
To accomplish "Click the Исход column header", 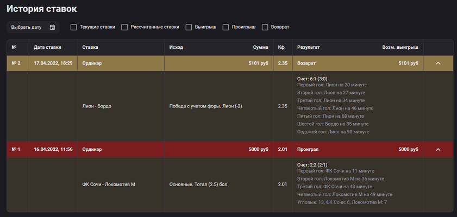I will [176, 47].
